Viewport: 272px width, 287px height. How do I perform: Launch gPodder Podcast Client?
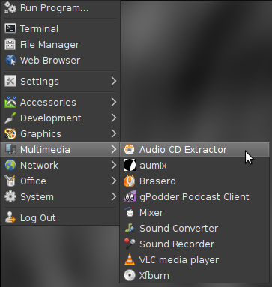pos(195,196)
